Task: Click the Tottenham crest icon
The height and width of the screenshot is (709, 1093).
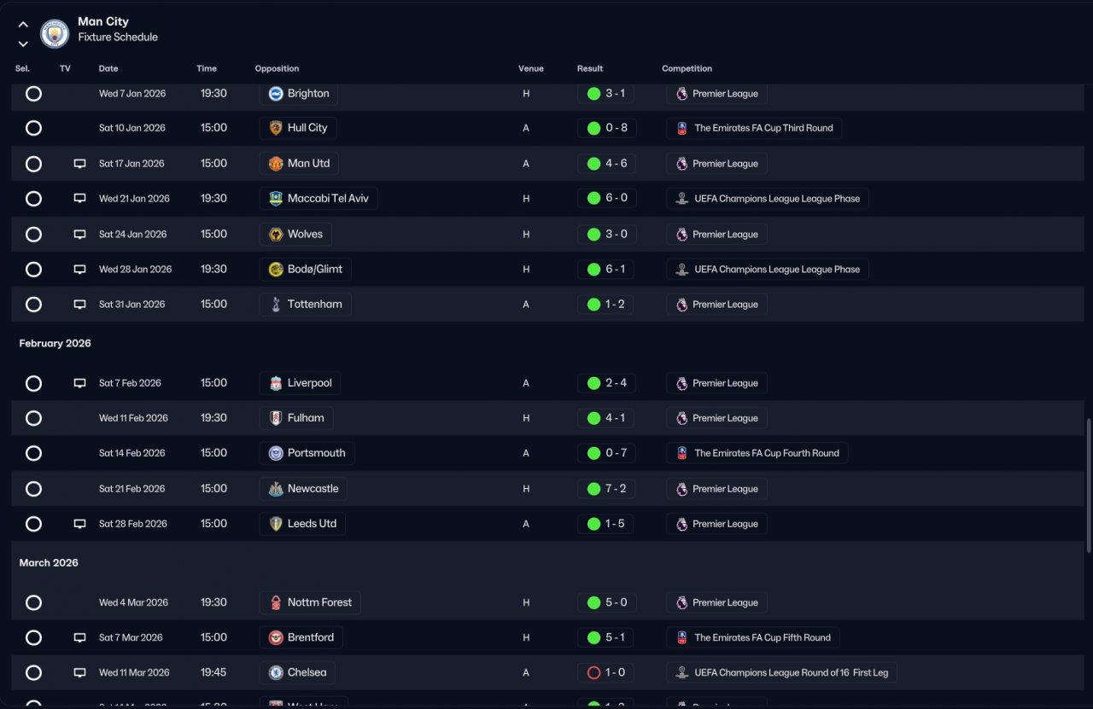Action: point(276,305)
